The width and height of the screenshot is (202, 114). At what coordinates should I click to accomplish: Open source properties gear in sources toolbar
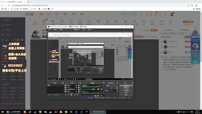coord(71,95)
